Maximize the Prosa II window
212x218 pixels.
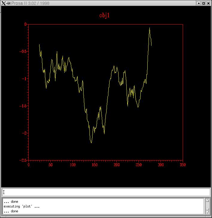(204, 3)
